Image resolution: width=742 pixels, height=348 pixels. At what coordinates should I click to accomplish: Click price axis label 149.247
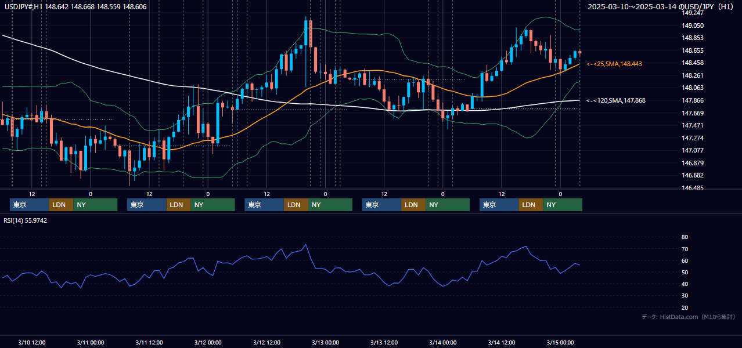(693, 13)
